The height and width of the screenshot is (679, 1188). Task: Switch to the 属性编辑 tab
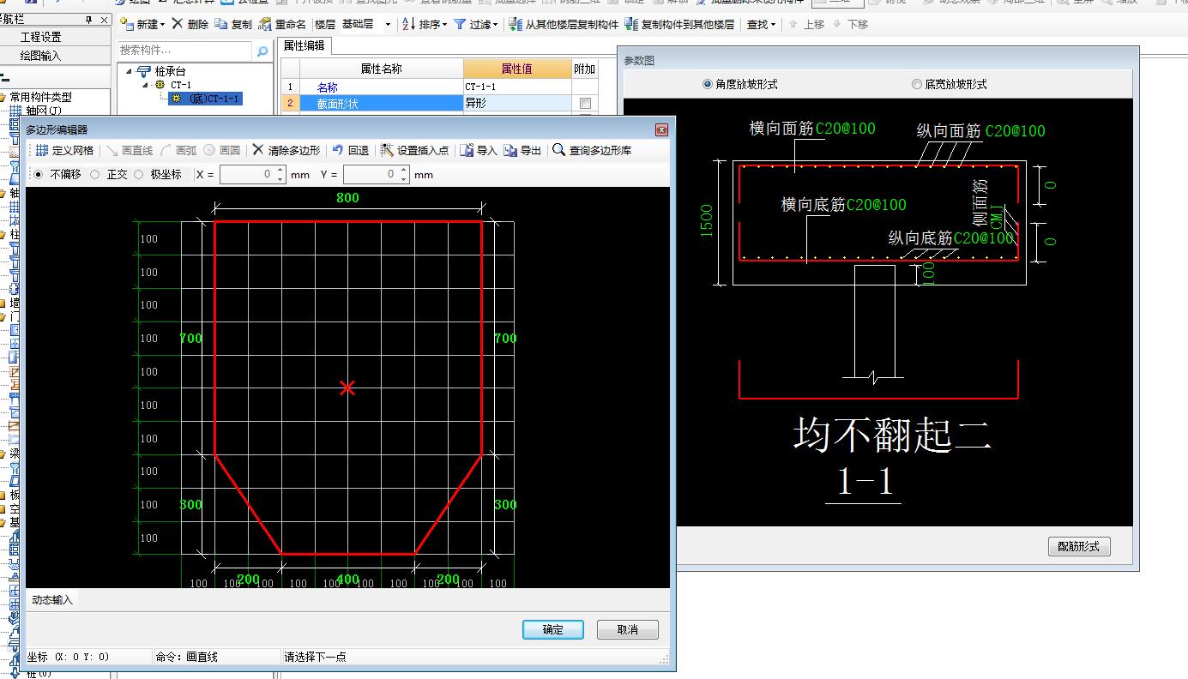pos(304,45)
